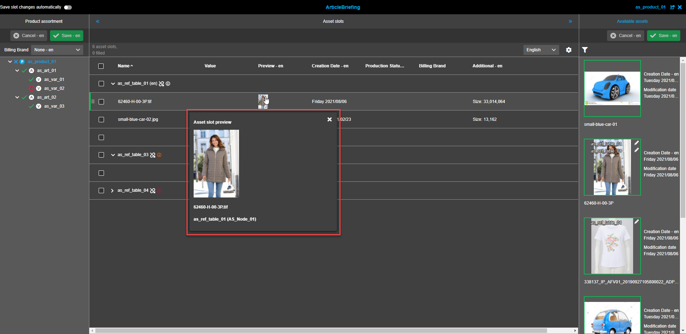Check the checkbox for small-blue-car-02.jpg row
This screenshot has width=686, height=334.
pyautogui.click(x=101, y=119)
